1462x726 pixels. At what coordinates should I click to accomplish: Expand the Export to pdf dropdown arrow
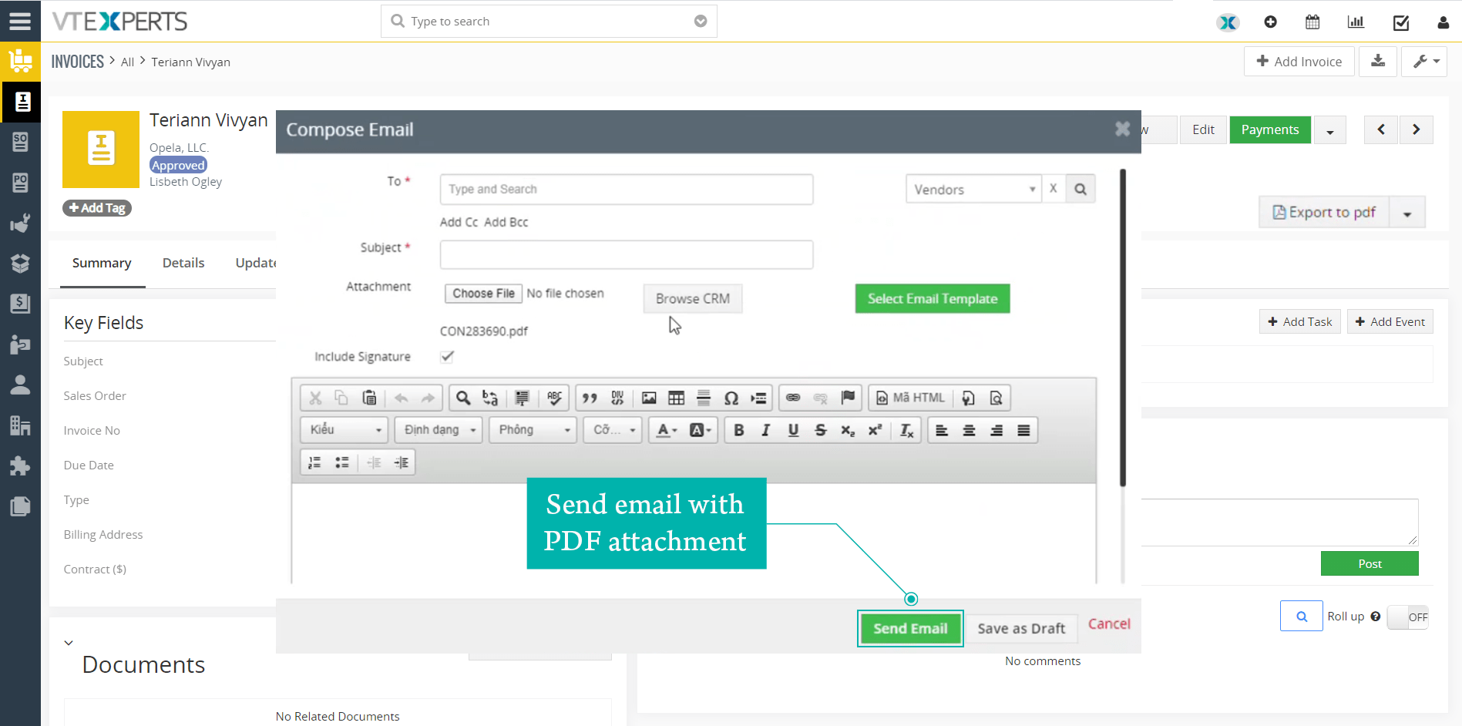pyautogui.click(x=1408, y=212)
